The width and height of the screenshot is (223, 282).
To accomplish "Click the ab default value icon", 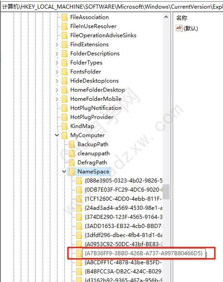I will point(179,28).
